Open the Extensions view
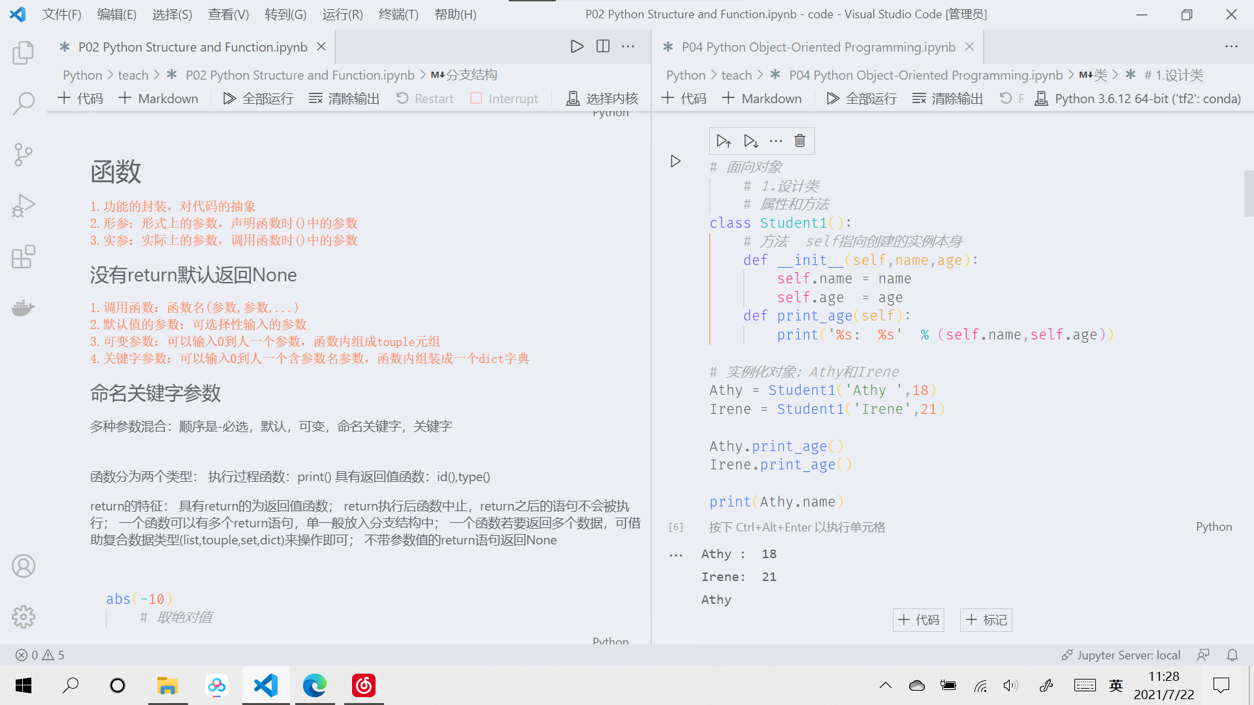Screen dimensions: 1254x705 tap(24, 257)
